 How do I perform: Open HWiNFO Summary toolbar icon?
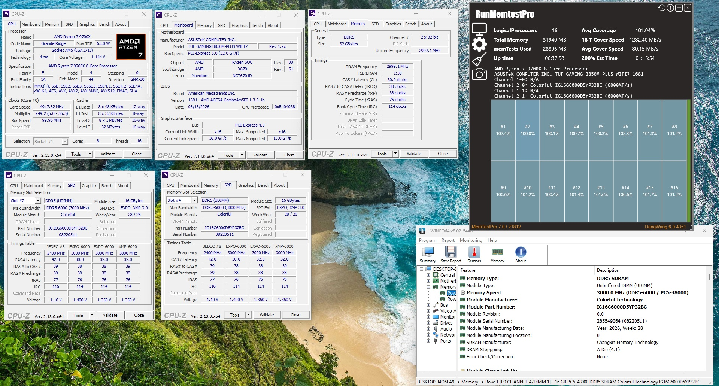point(428,255)
